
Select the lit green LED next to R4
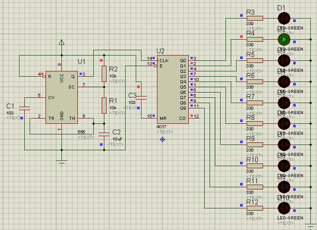(284, 40)
